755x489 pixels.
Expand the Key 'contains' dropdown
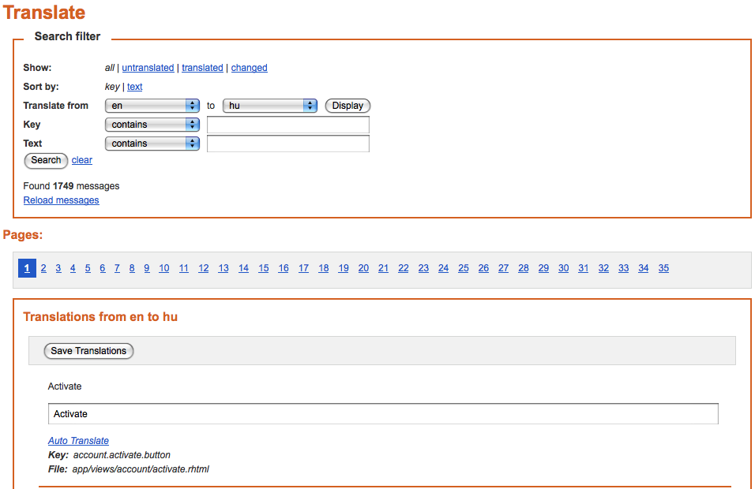tap(152, 125)
